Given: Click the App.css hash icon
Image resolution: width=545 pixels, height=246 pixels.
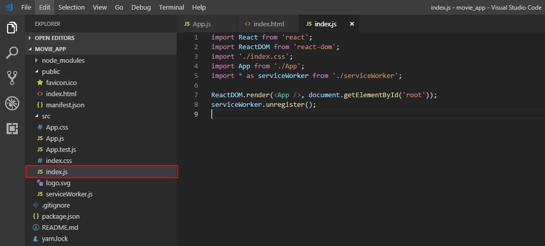Looking at the screenshot, I should tap(40, 127).
